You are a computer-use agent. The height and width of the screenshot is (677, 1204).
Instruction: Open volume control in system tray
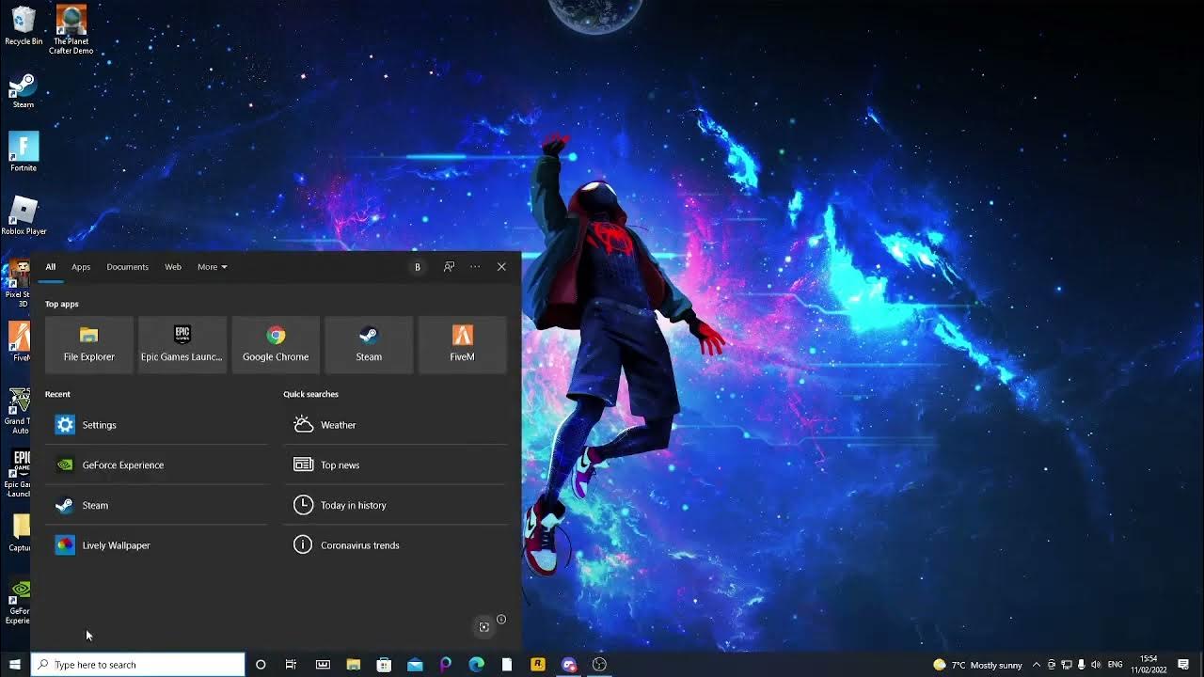click(x=1096, y=665)
